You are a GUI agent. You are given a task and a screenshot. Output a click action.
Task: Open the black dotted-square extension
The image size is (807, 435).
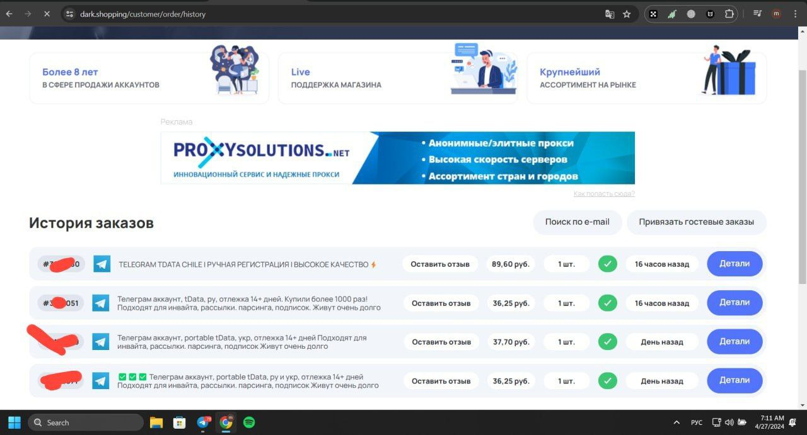[x=653, y=14]
